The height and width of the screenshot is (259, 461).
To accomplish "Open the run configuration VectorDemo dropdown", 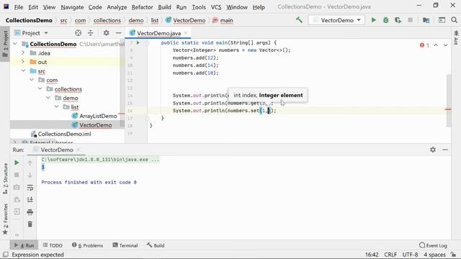I will [x=336, y=20].
